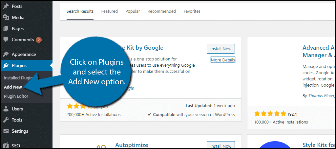Viewport: 336px width, 149px height.
Task: Select Add New under Plugins
Action: click(13, 87)
